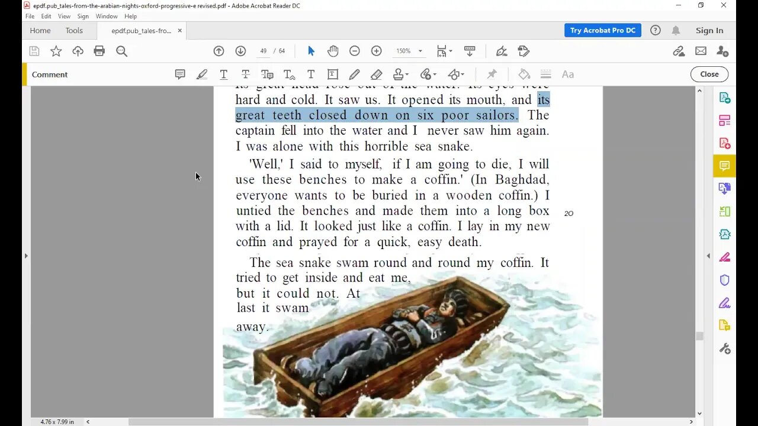Go to the next page arrow

pyautogui.click(x=240, y=51)
